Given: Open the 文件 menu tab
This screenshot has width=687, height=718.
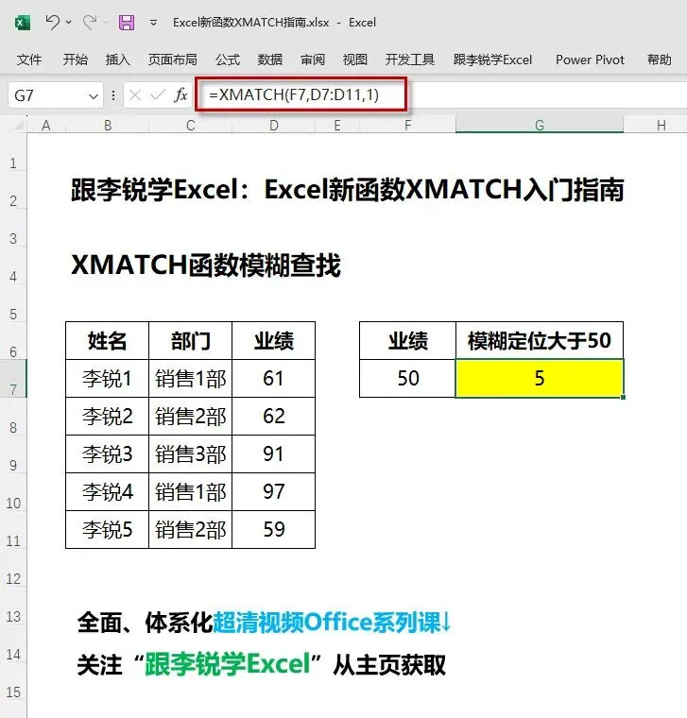Looking at the screenshot, I should coord(29,60).
